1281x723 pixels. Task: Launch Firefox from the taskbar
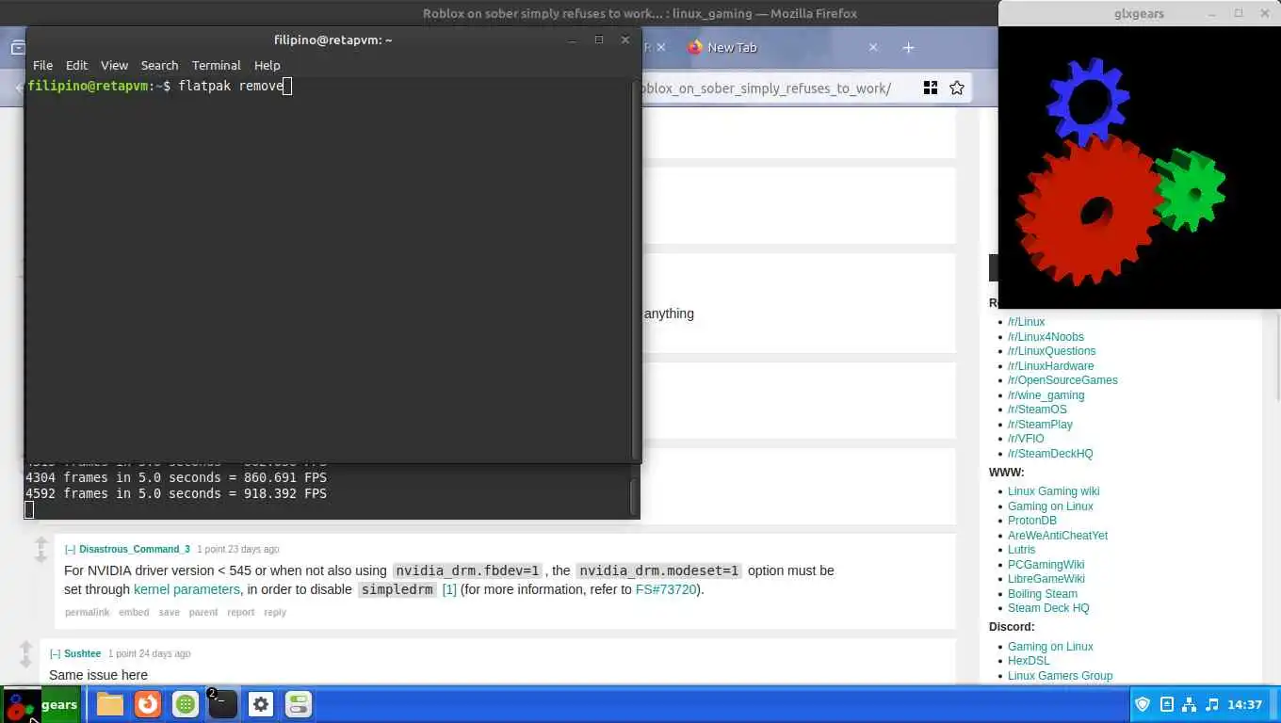[x=147, y=704]
